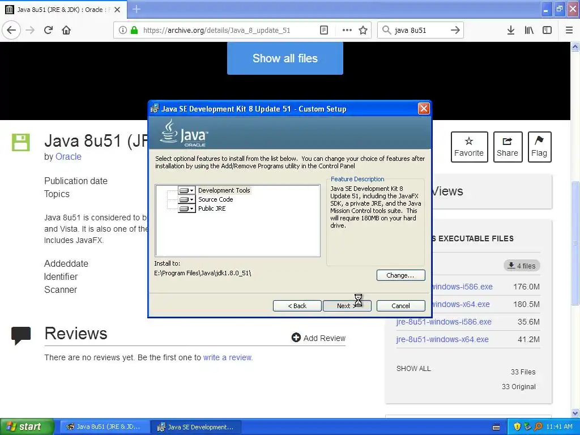Click SHOW ALL files link
Viewport: 580px width, 435px height.
[x=413, y=368]
